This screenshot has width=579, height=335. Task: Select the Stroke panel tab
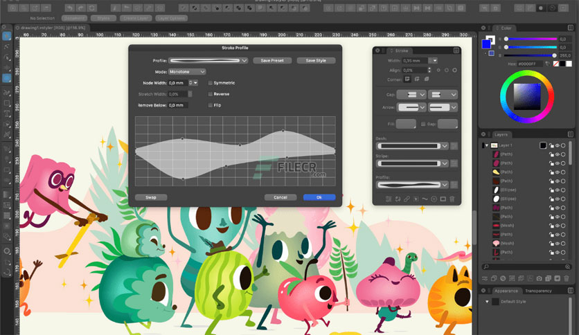(x=400, y=51)
